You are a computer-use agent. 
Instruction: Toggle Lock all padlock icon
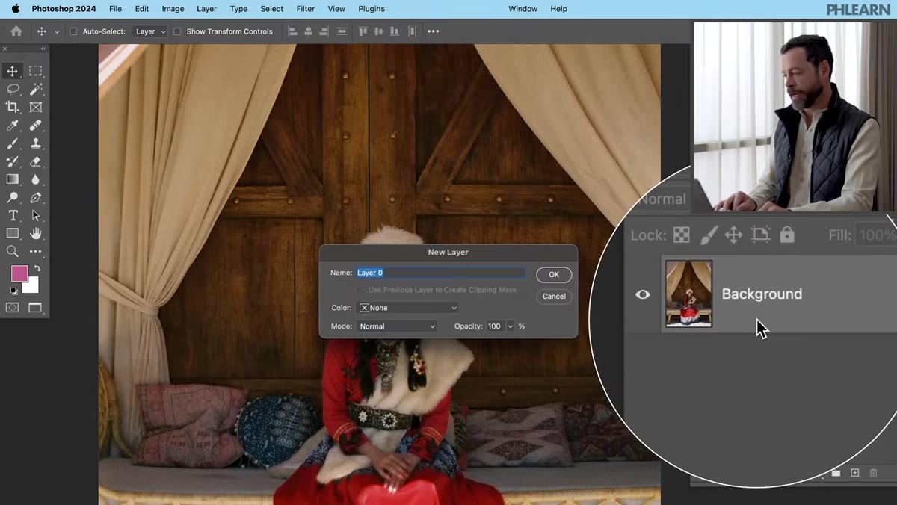click(787, 235)
